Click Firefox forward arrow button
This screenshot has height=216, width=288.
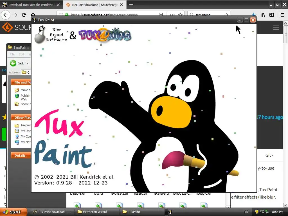click(x=15, y=15)
